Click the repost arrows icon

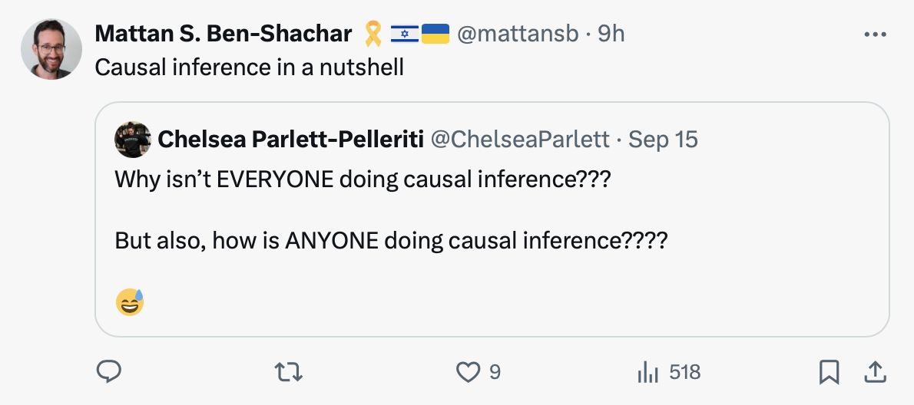[289, 373]
